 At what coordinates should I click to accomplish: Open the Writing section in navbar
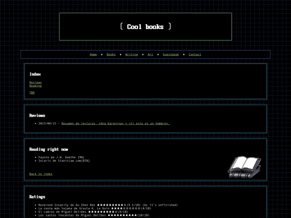(x=131, y=54)
